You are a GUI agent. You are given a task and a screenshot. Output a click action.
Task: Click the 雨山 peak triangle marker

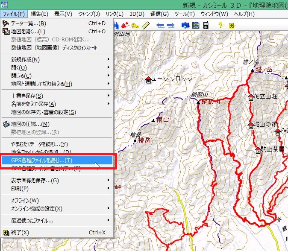coord(153,120)
